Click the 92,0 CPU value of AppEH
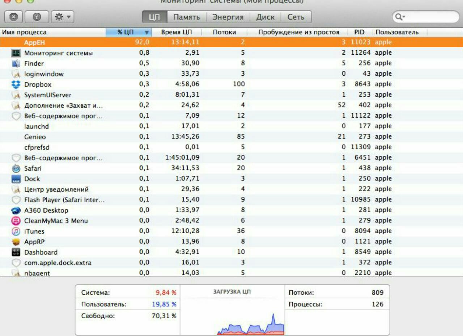The image size is (463, 336). tap(142, 42)
